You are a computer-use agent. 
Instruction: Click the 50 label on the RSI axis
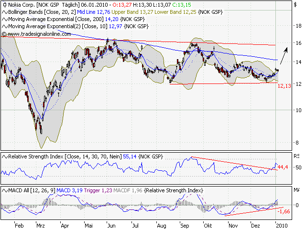(x=298, y=167)
